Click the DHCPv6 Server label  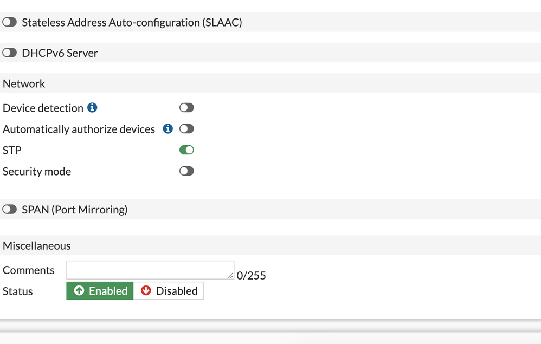[60, 53]
